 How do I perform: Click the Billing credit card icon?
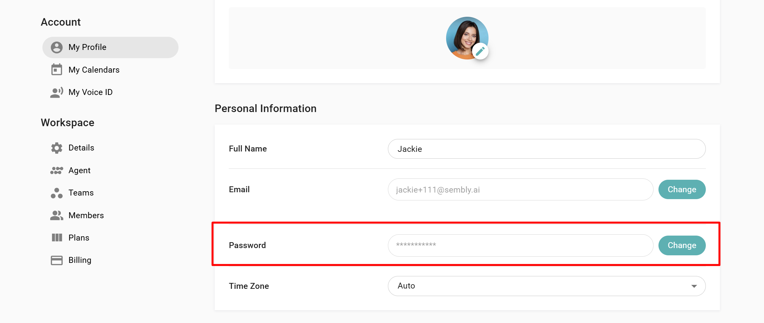[57, 260]
